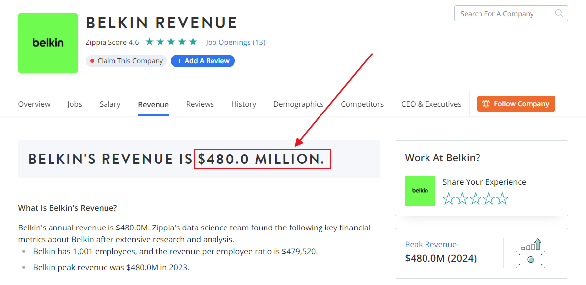Screen dimensions: 586x285
Task: Switch to the Jobs tab
Action: (x=75, y=104)
